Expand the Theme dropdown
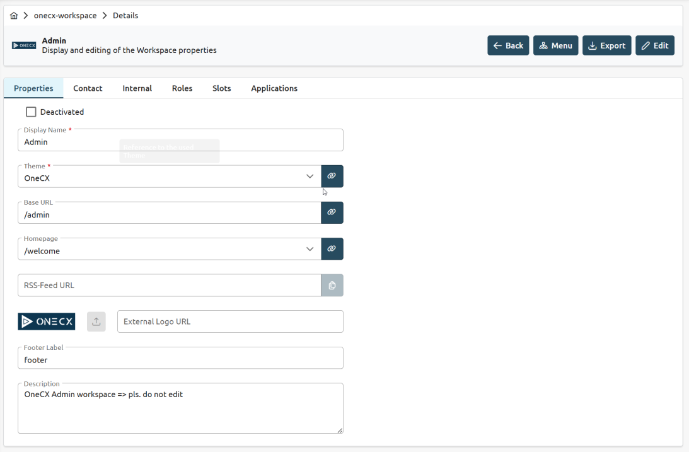Image resolution: width=689 pixels, height=452 pixels. tap(310, 177)
